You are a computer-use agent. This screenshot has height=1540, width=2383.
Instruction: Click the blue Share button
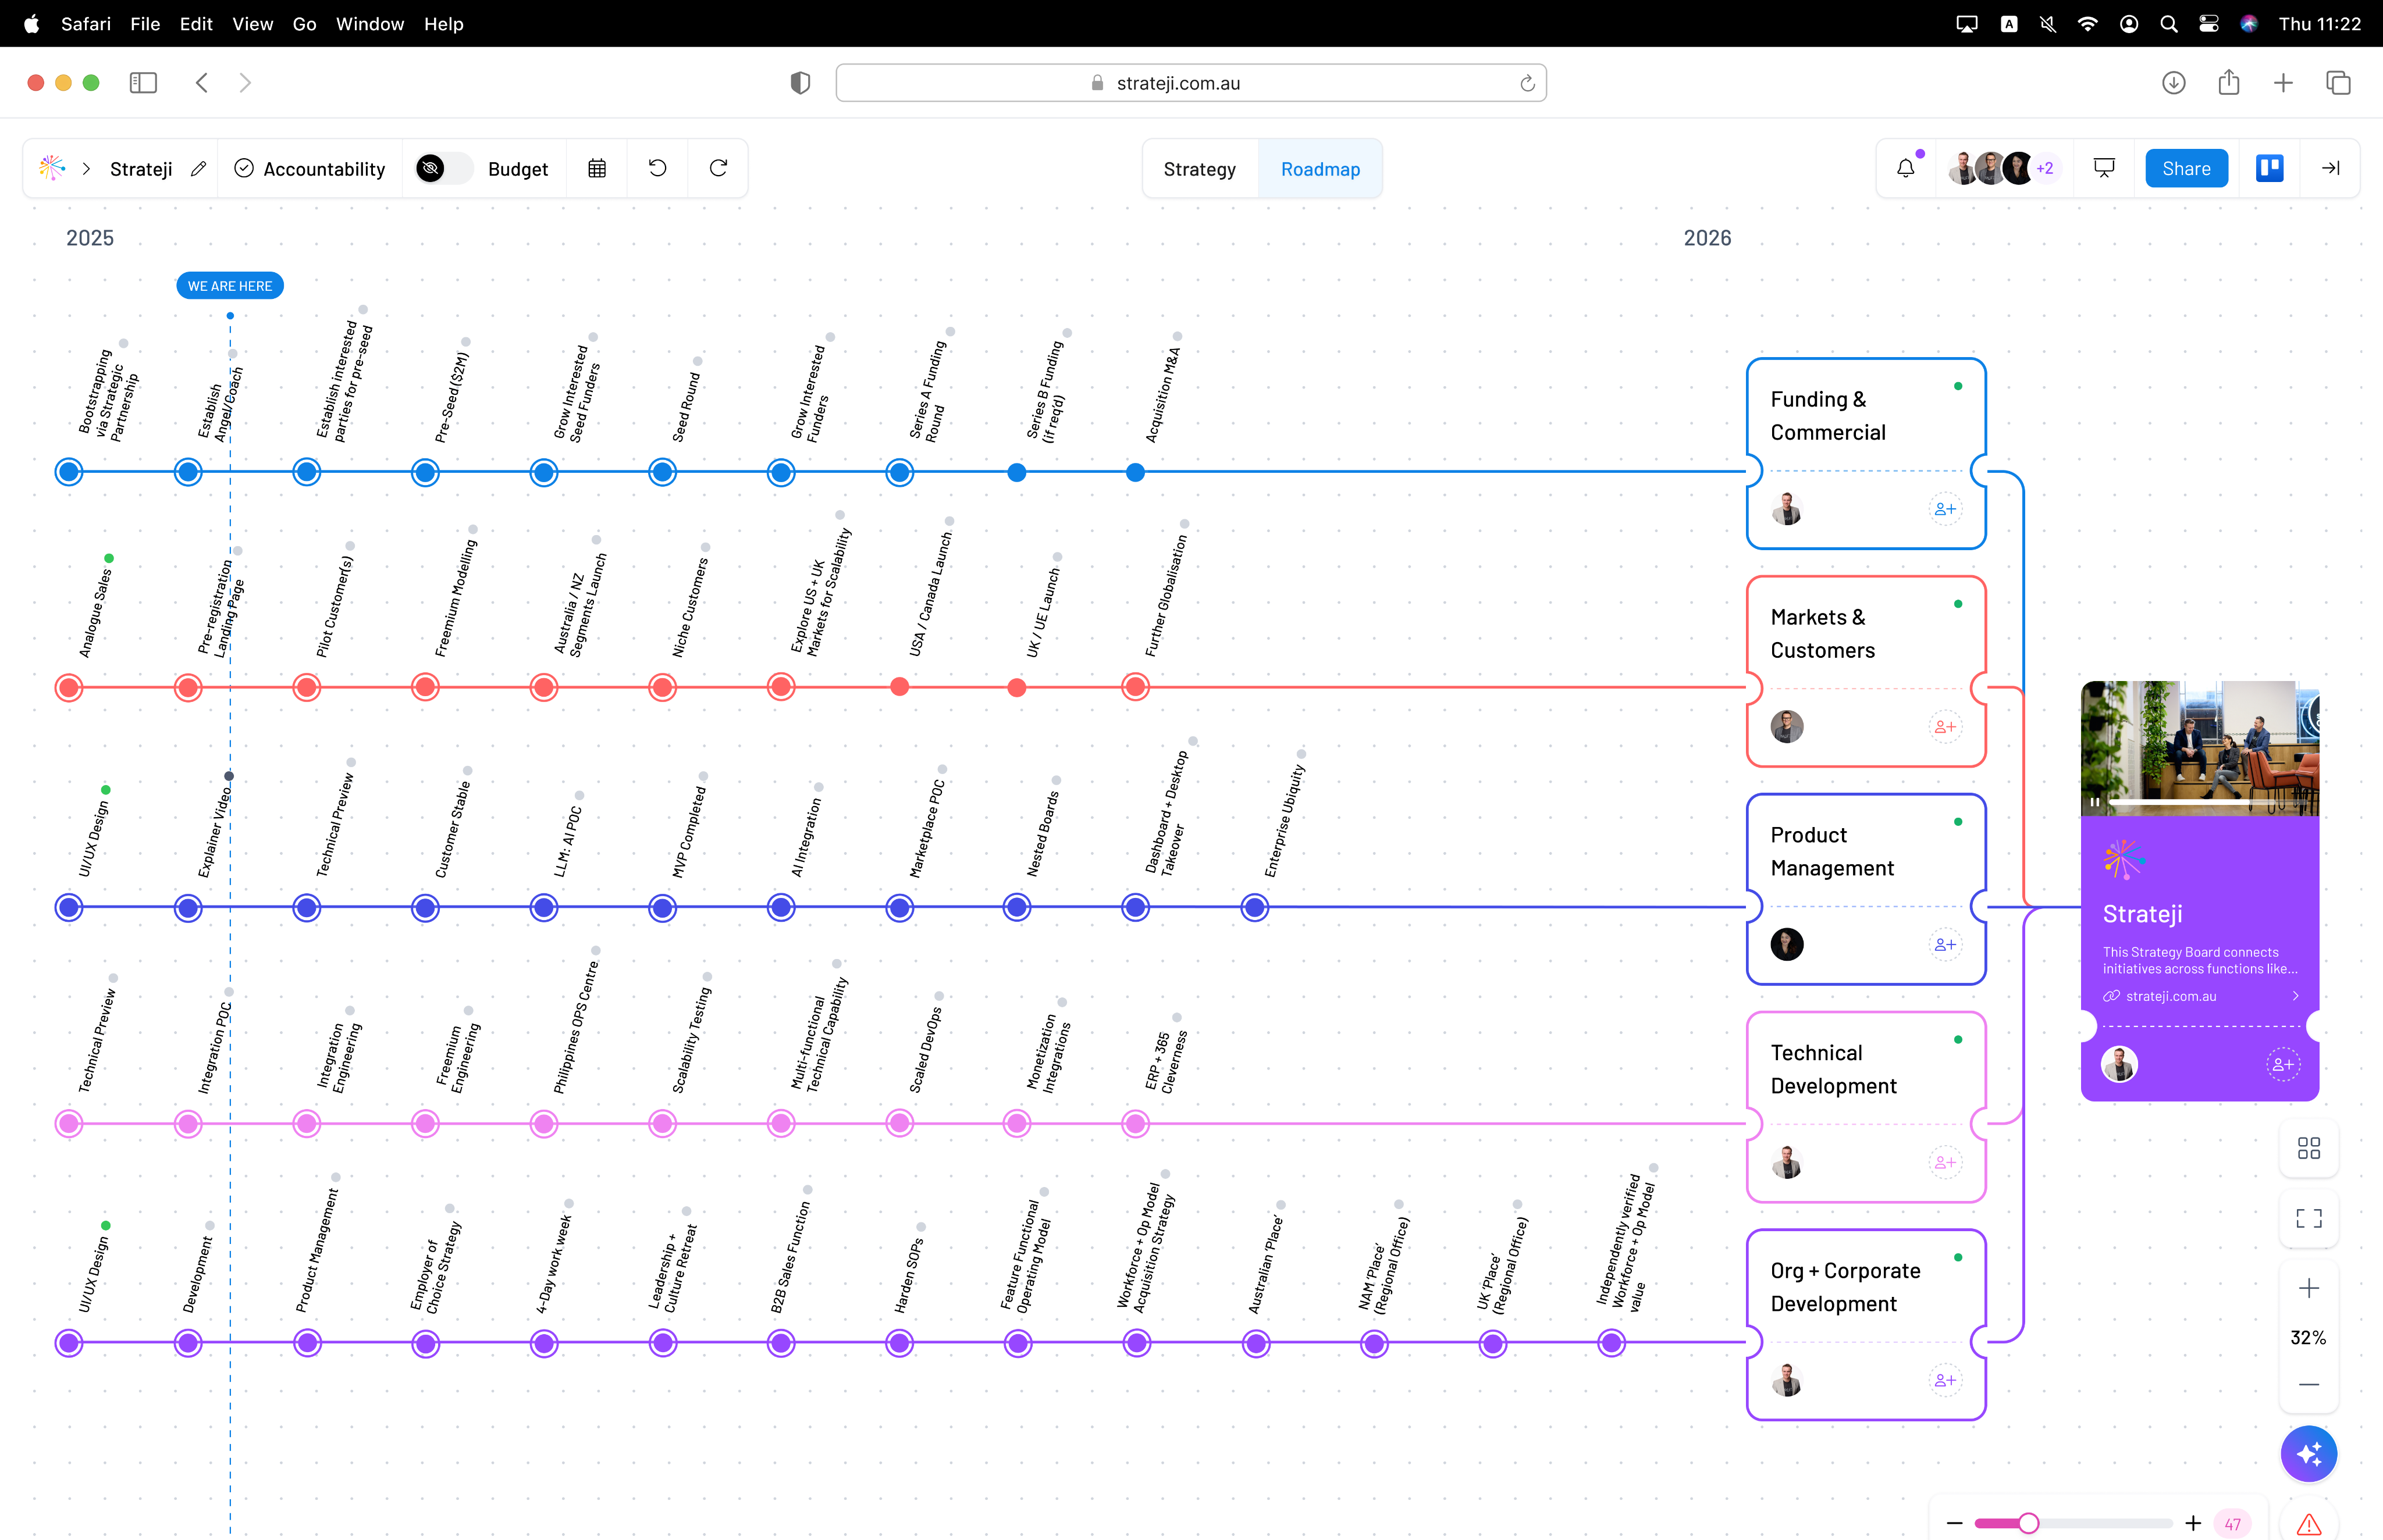pos(2186,168)
